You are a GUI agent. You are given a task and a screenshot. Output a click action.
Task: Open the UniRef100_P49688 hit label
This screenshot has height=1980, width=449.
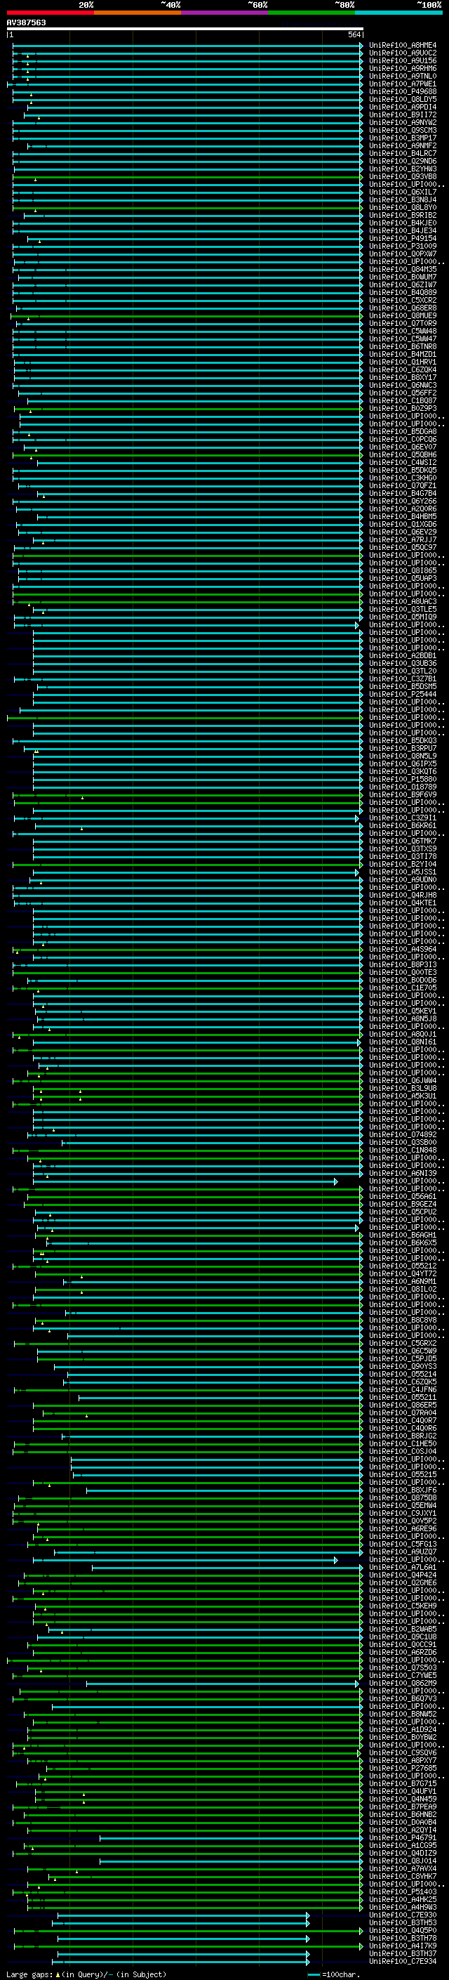[x=402, y=91]
